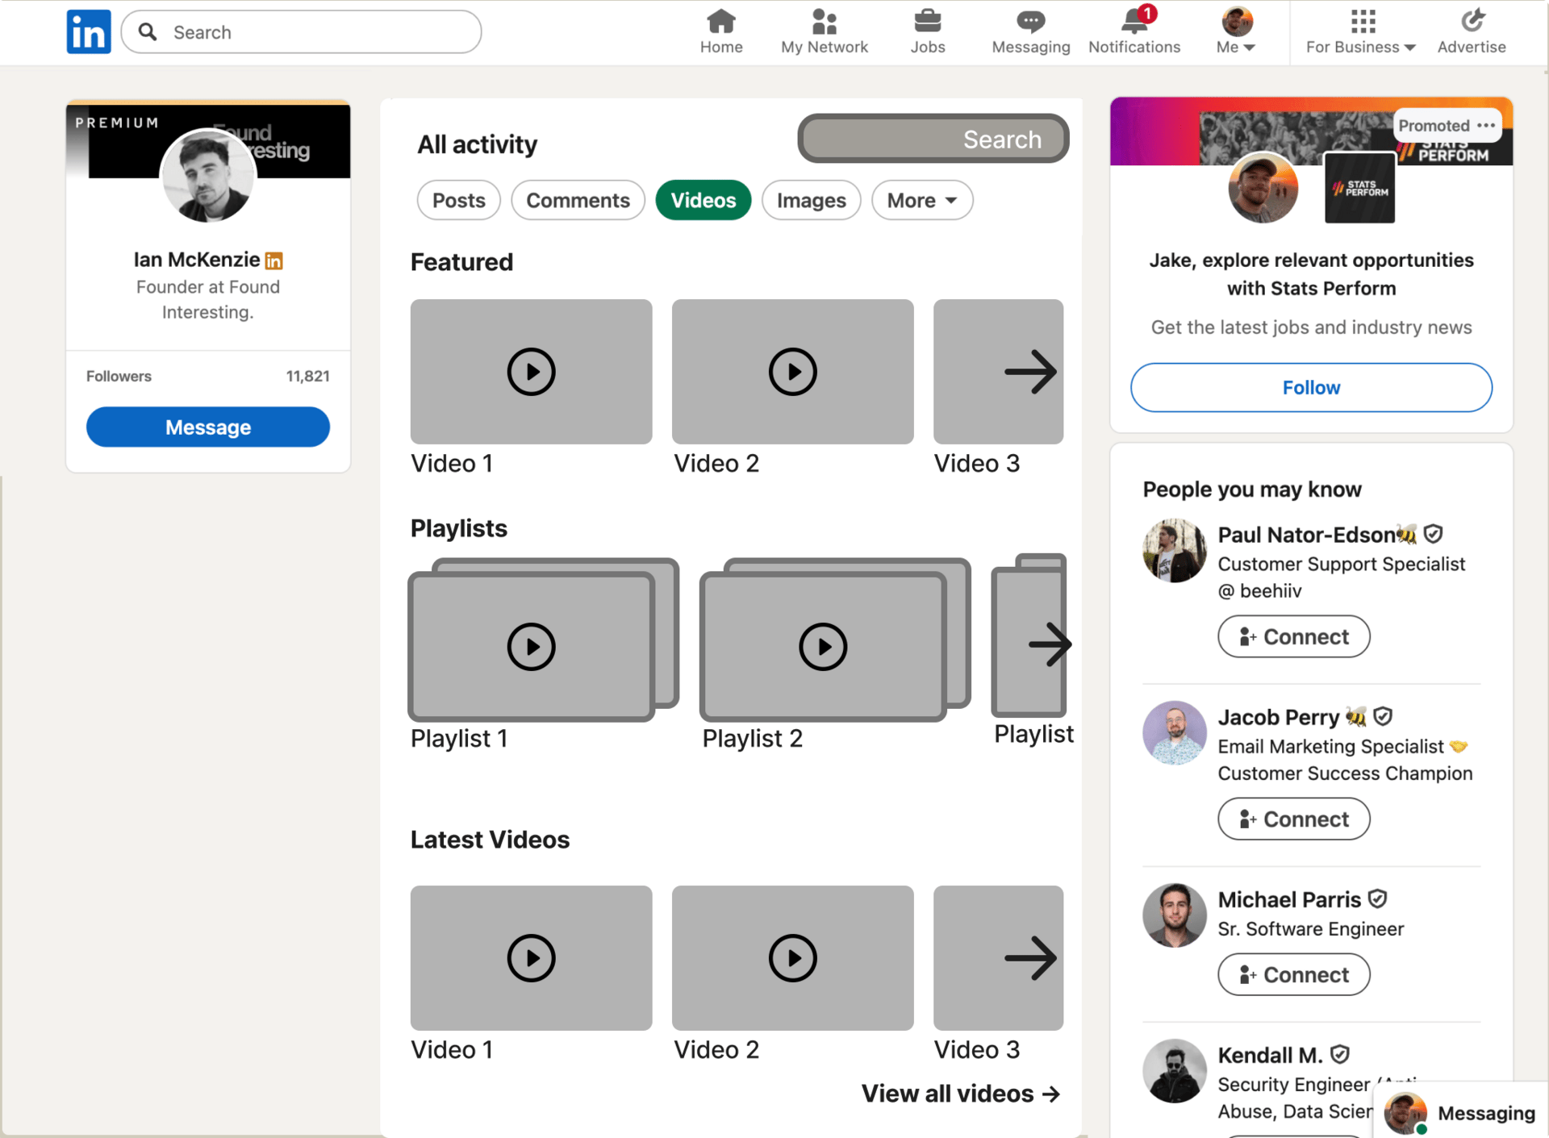Image resolution: width=1549 pixels, height=1138 pixels.
Task: Select the Images filter tab
Action: (x=811, y=200)
